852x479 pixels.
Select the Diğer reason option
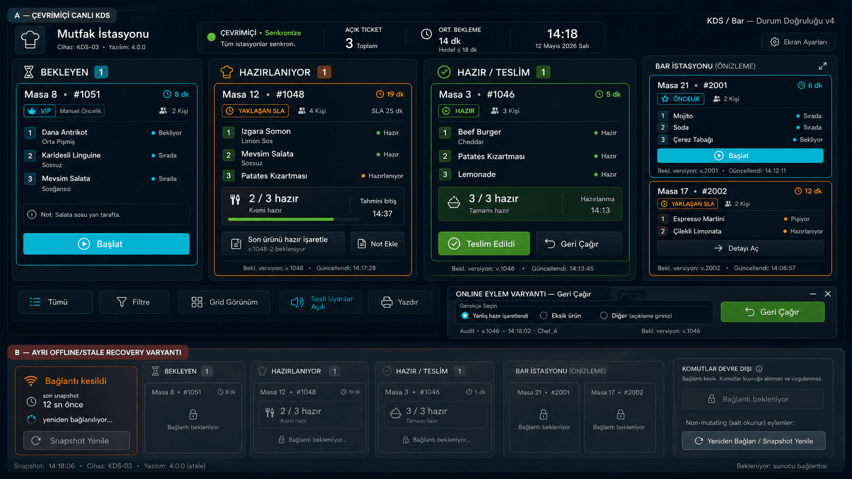tap(604, 316)
